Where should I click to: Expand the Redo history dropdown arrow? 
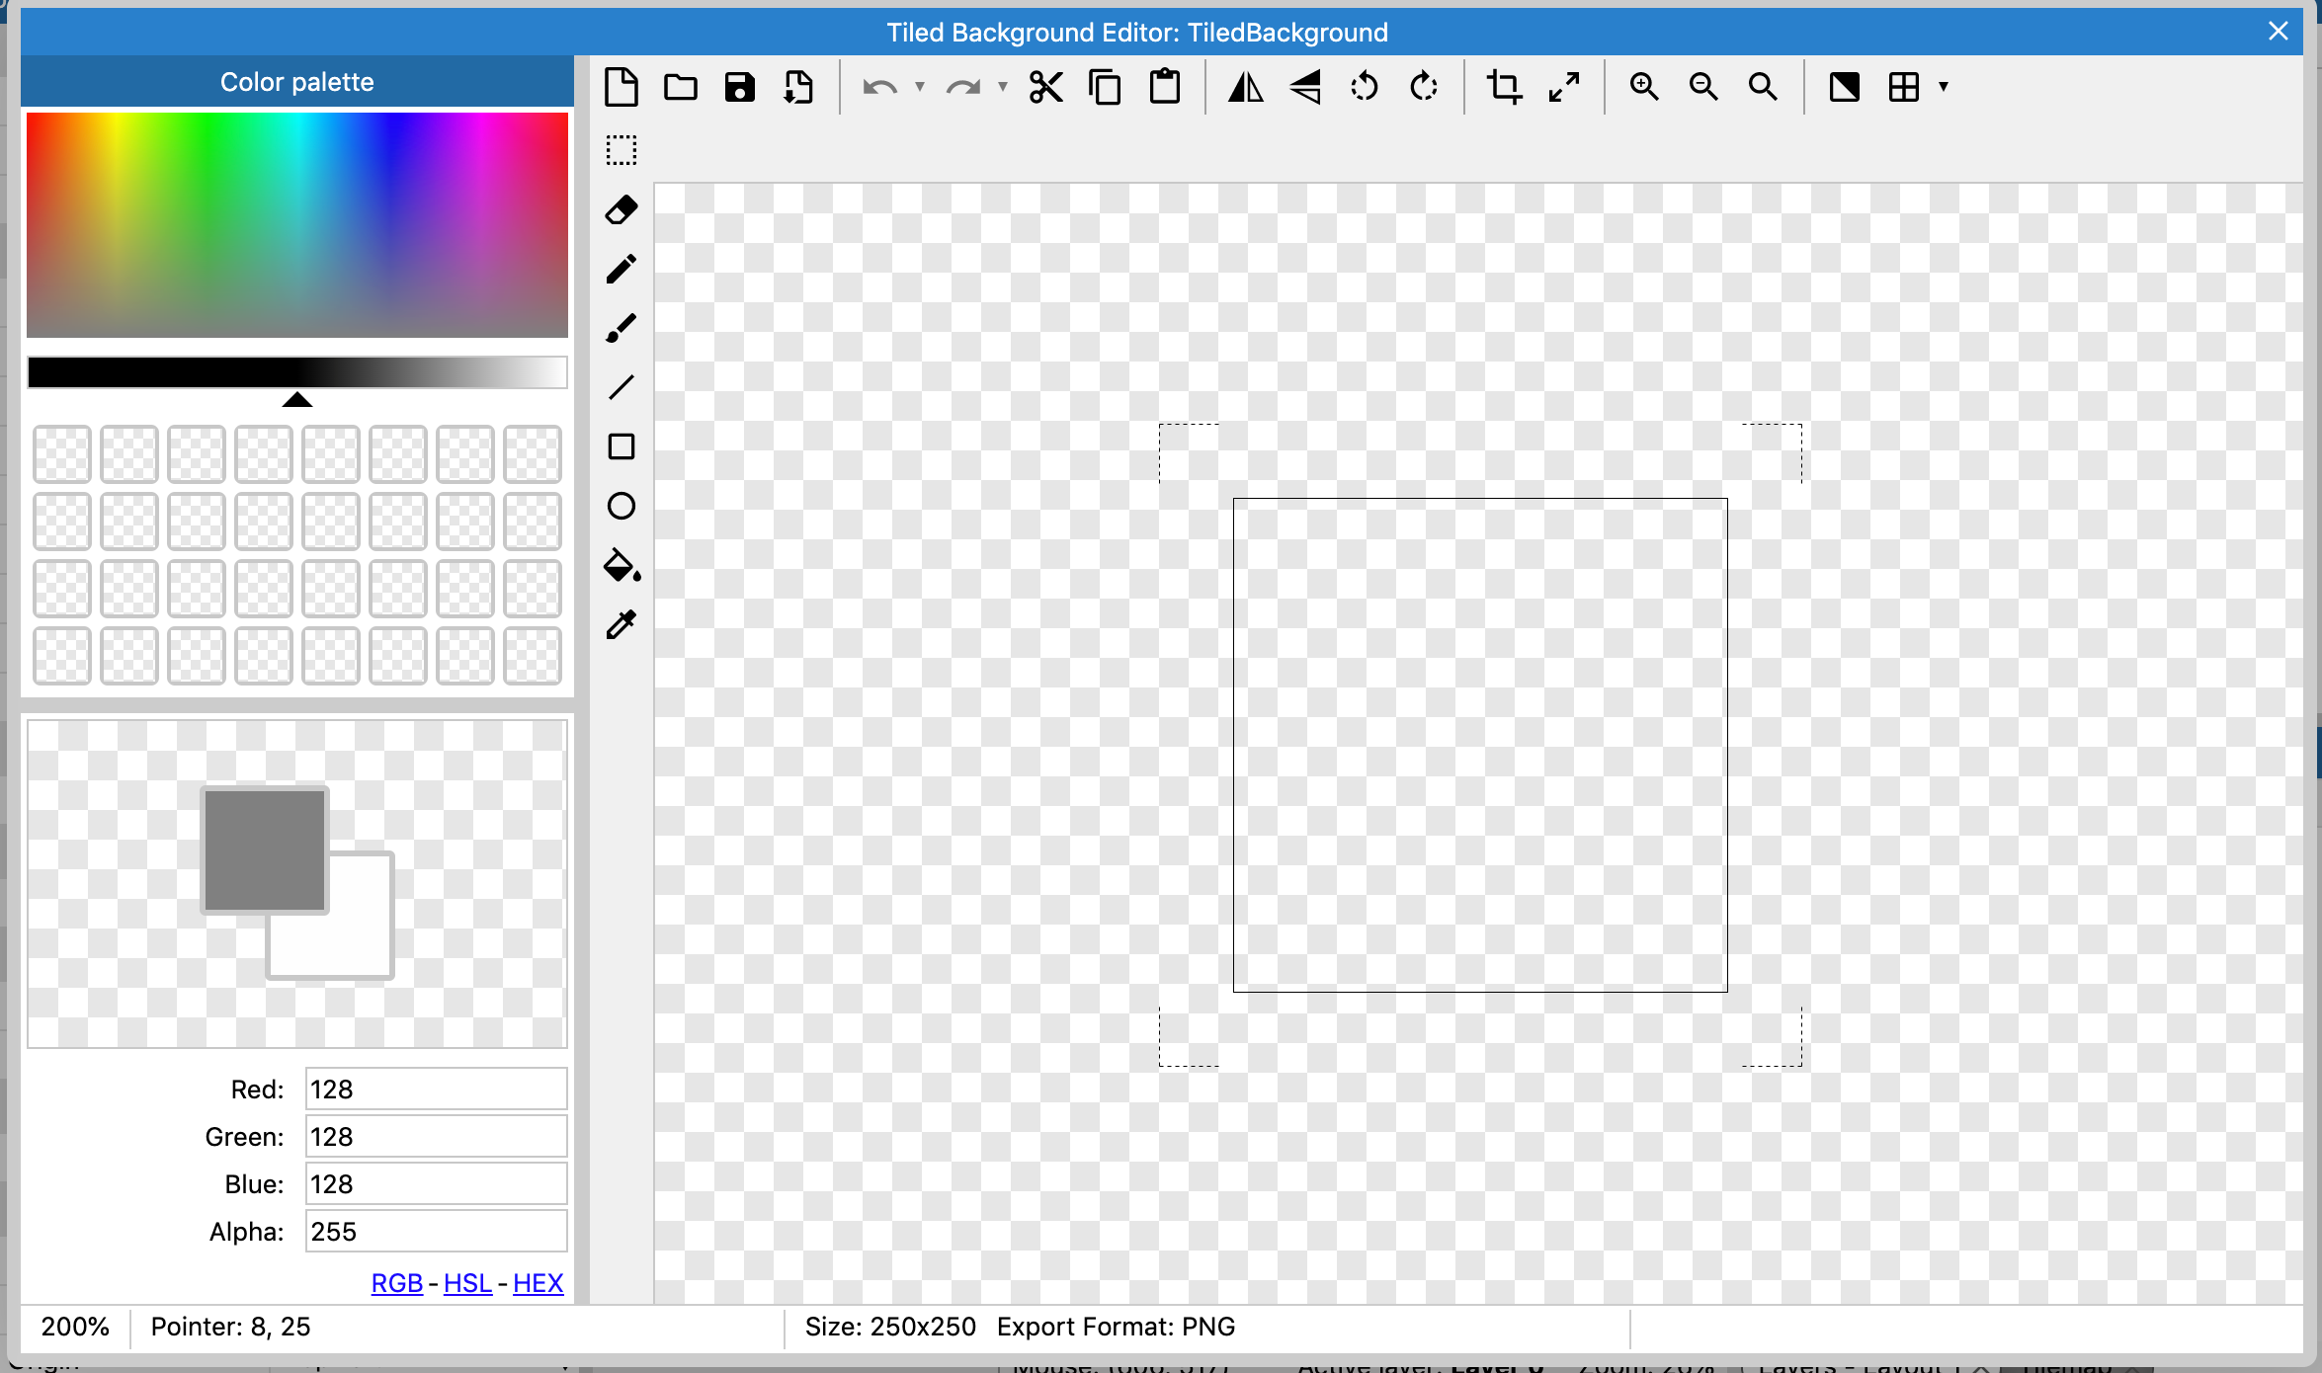1003,87
